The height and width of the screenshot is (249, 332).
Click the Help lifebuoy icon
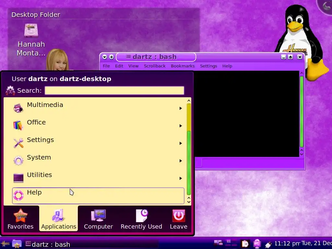click(x=18, y=195)
